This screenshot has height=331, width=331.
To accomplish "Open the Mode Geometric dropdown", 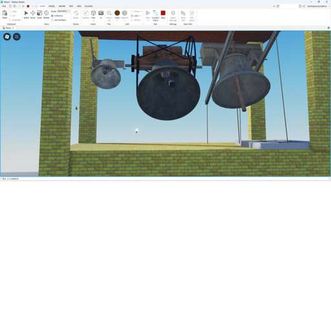I will click(x=63, y=11).
